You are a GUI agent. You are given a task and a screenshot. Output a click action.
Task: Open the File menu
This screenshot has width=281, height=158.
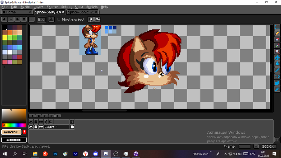(4, 7)
